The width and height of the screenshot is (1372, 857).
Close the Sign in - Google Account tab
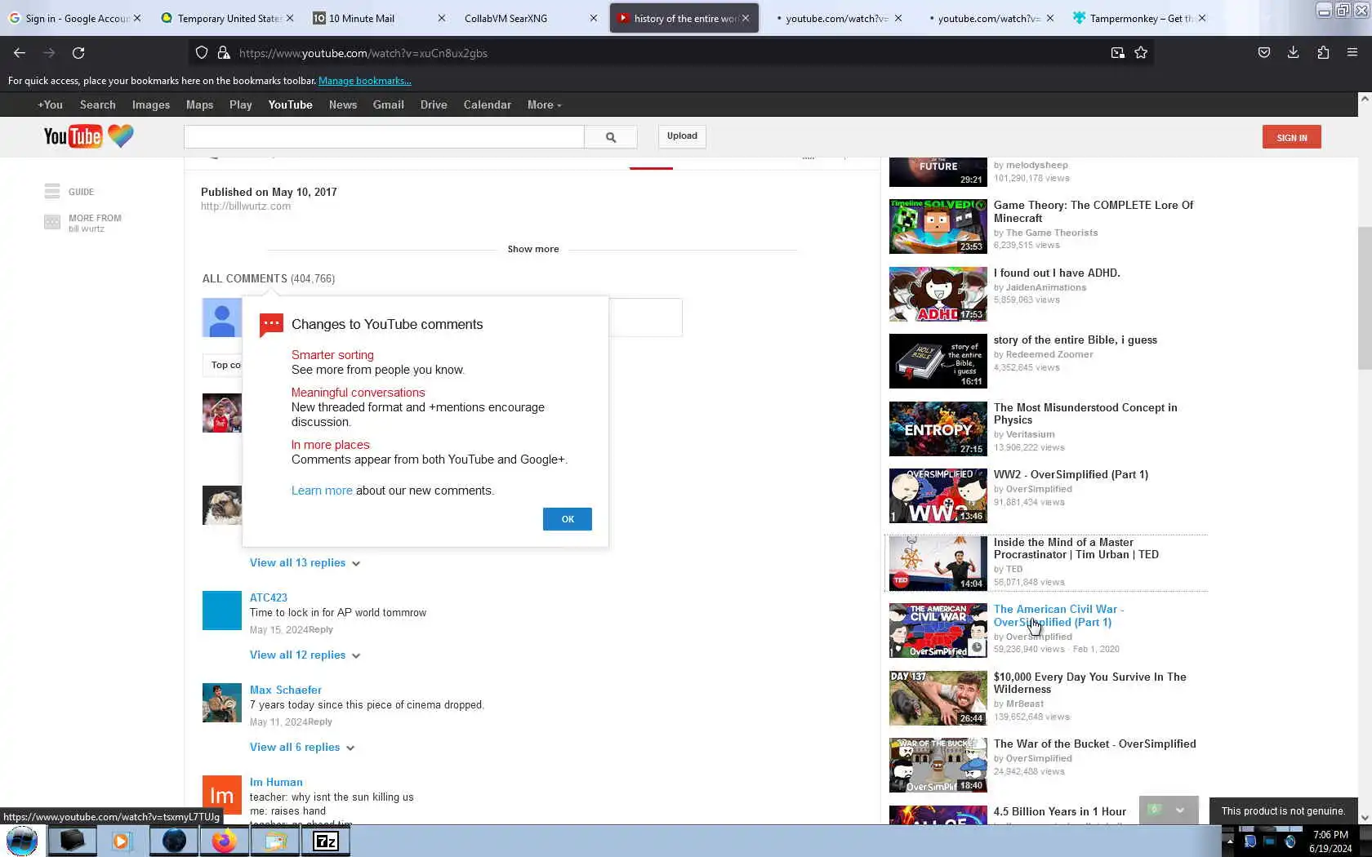tap(137, 18)
